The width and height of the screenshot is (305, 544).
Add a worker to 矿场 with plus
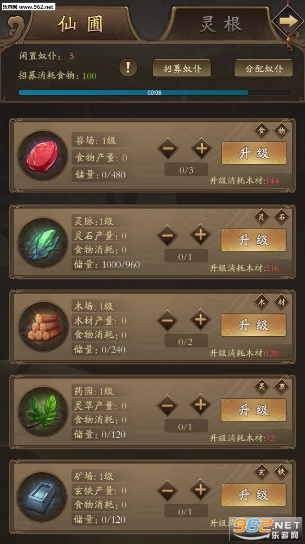click(200, 490)
